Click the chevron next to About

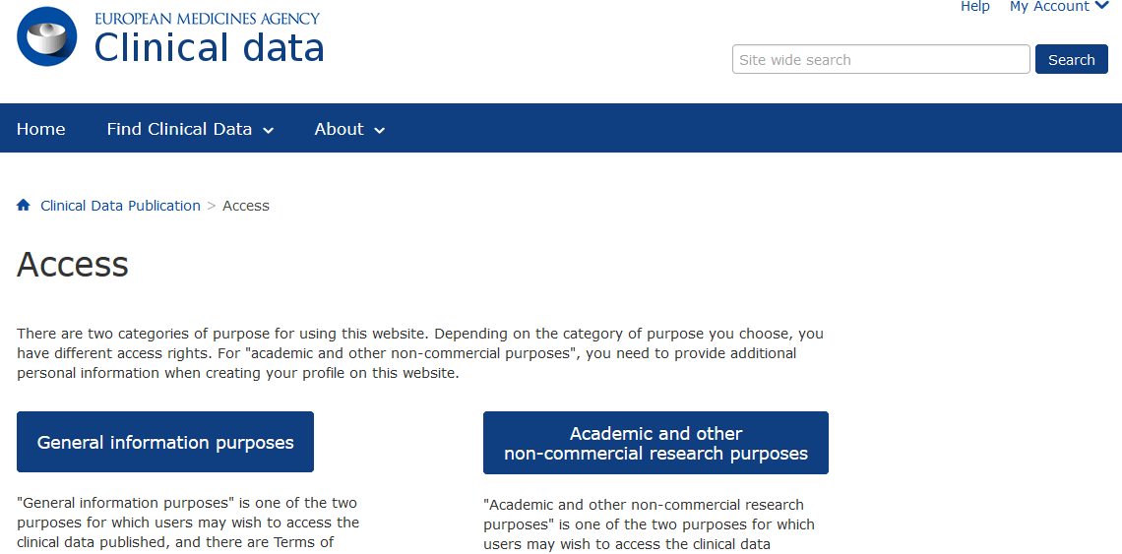(x=380, y=130)
